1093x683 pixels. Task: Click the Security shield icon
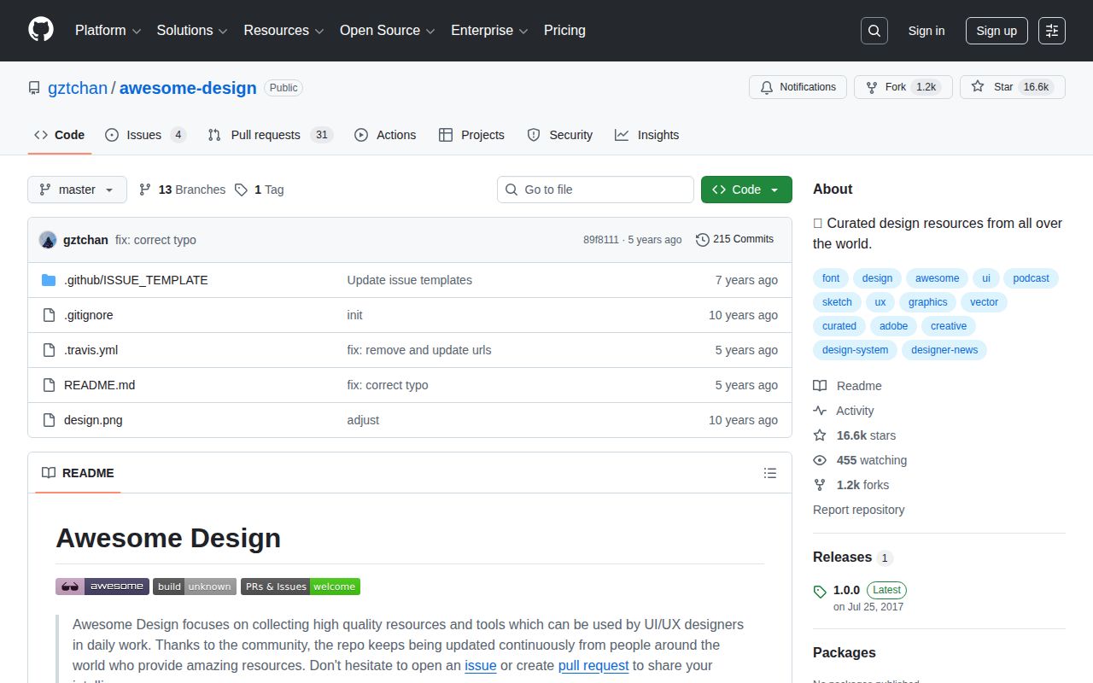click(534, 135)
